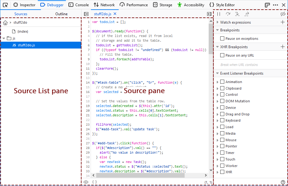Enable Pause on exceptions
The width and height of the screenshot is (288, 186).
tap(223, 38)
